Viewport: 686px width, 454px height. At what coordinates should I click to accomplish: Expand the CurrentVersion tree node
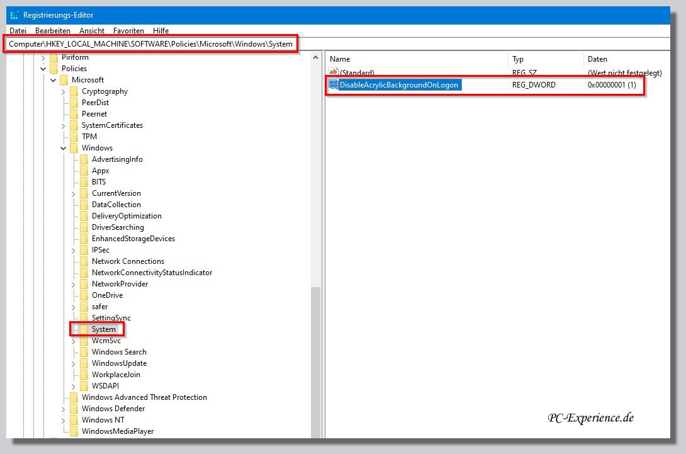pyautogui.click(x=74, y=193)
